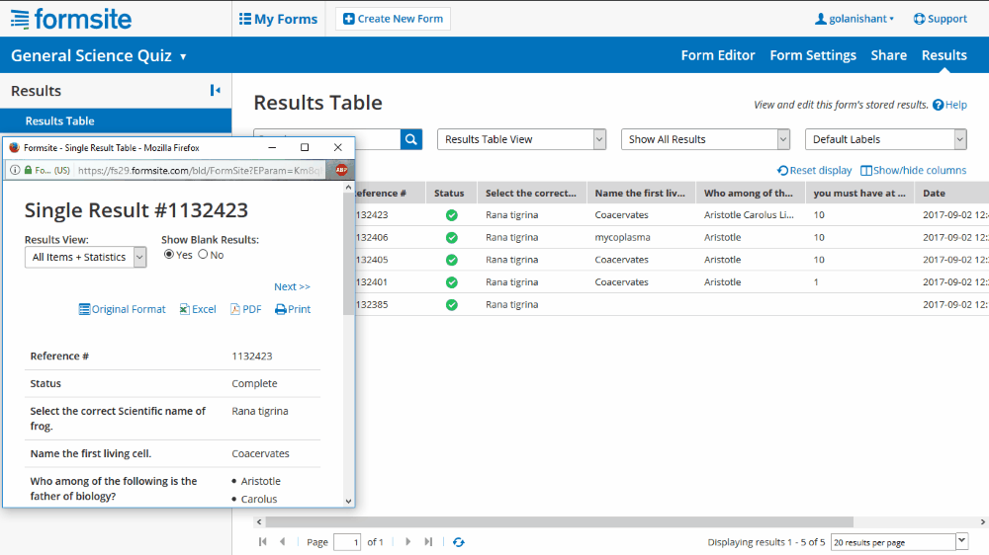Viewport: 989px width, 555px height.
Task: Click the search magnifier button
Action: click(411, 139)
